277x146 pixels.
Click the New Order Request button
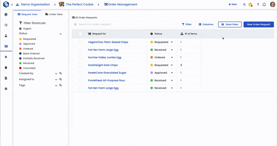click(258, 25)
